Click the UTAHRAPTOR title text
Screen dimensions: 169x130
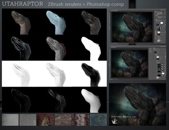[23, 4]
